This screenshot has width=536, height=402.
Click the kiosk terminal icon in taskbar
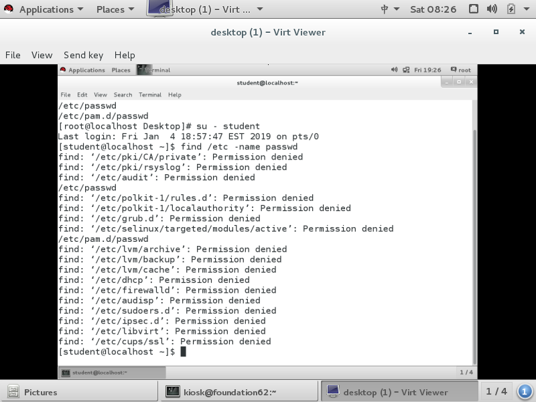pyautogui.click(x=173, y=392)
